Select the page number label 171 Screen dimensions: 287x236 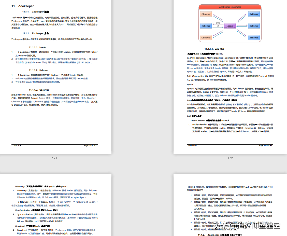[54, 158]
